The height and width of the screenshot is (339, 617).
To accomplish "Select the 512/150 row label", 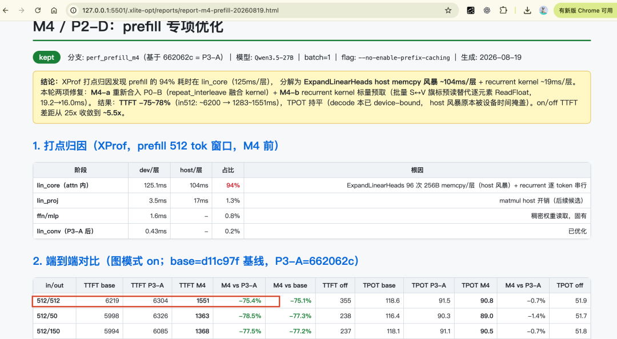I will (x=49, y=332).
